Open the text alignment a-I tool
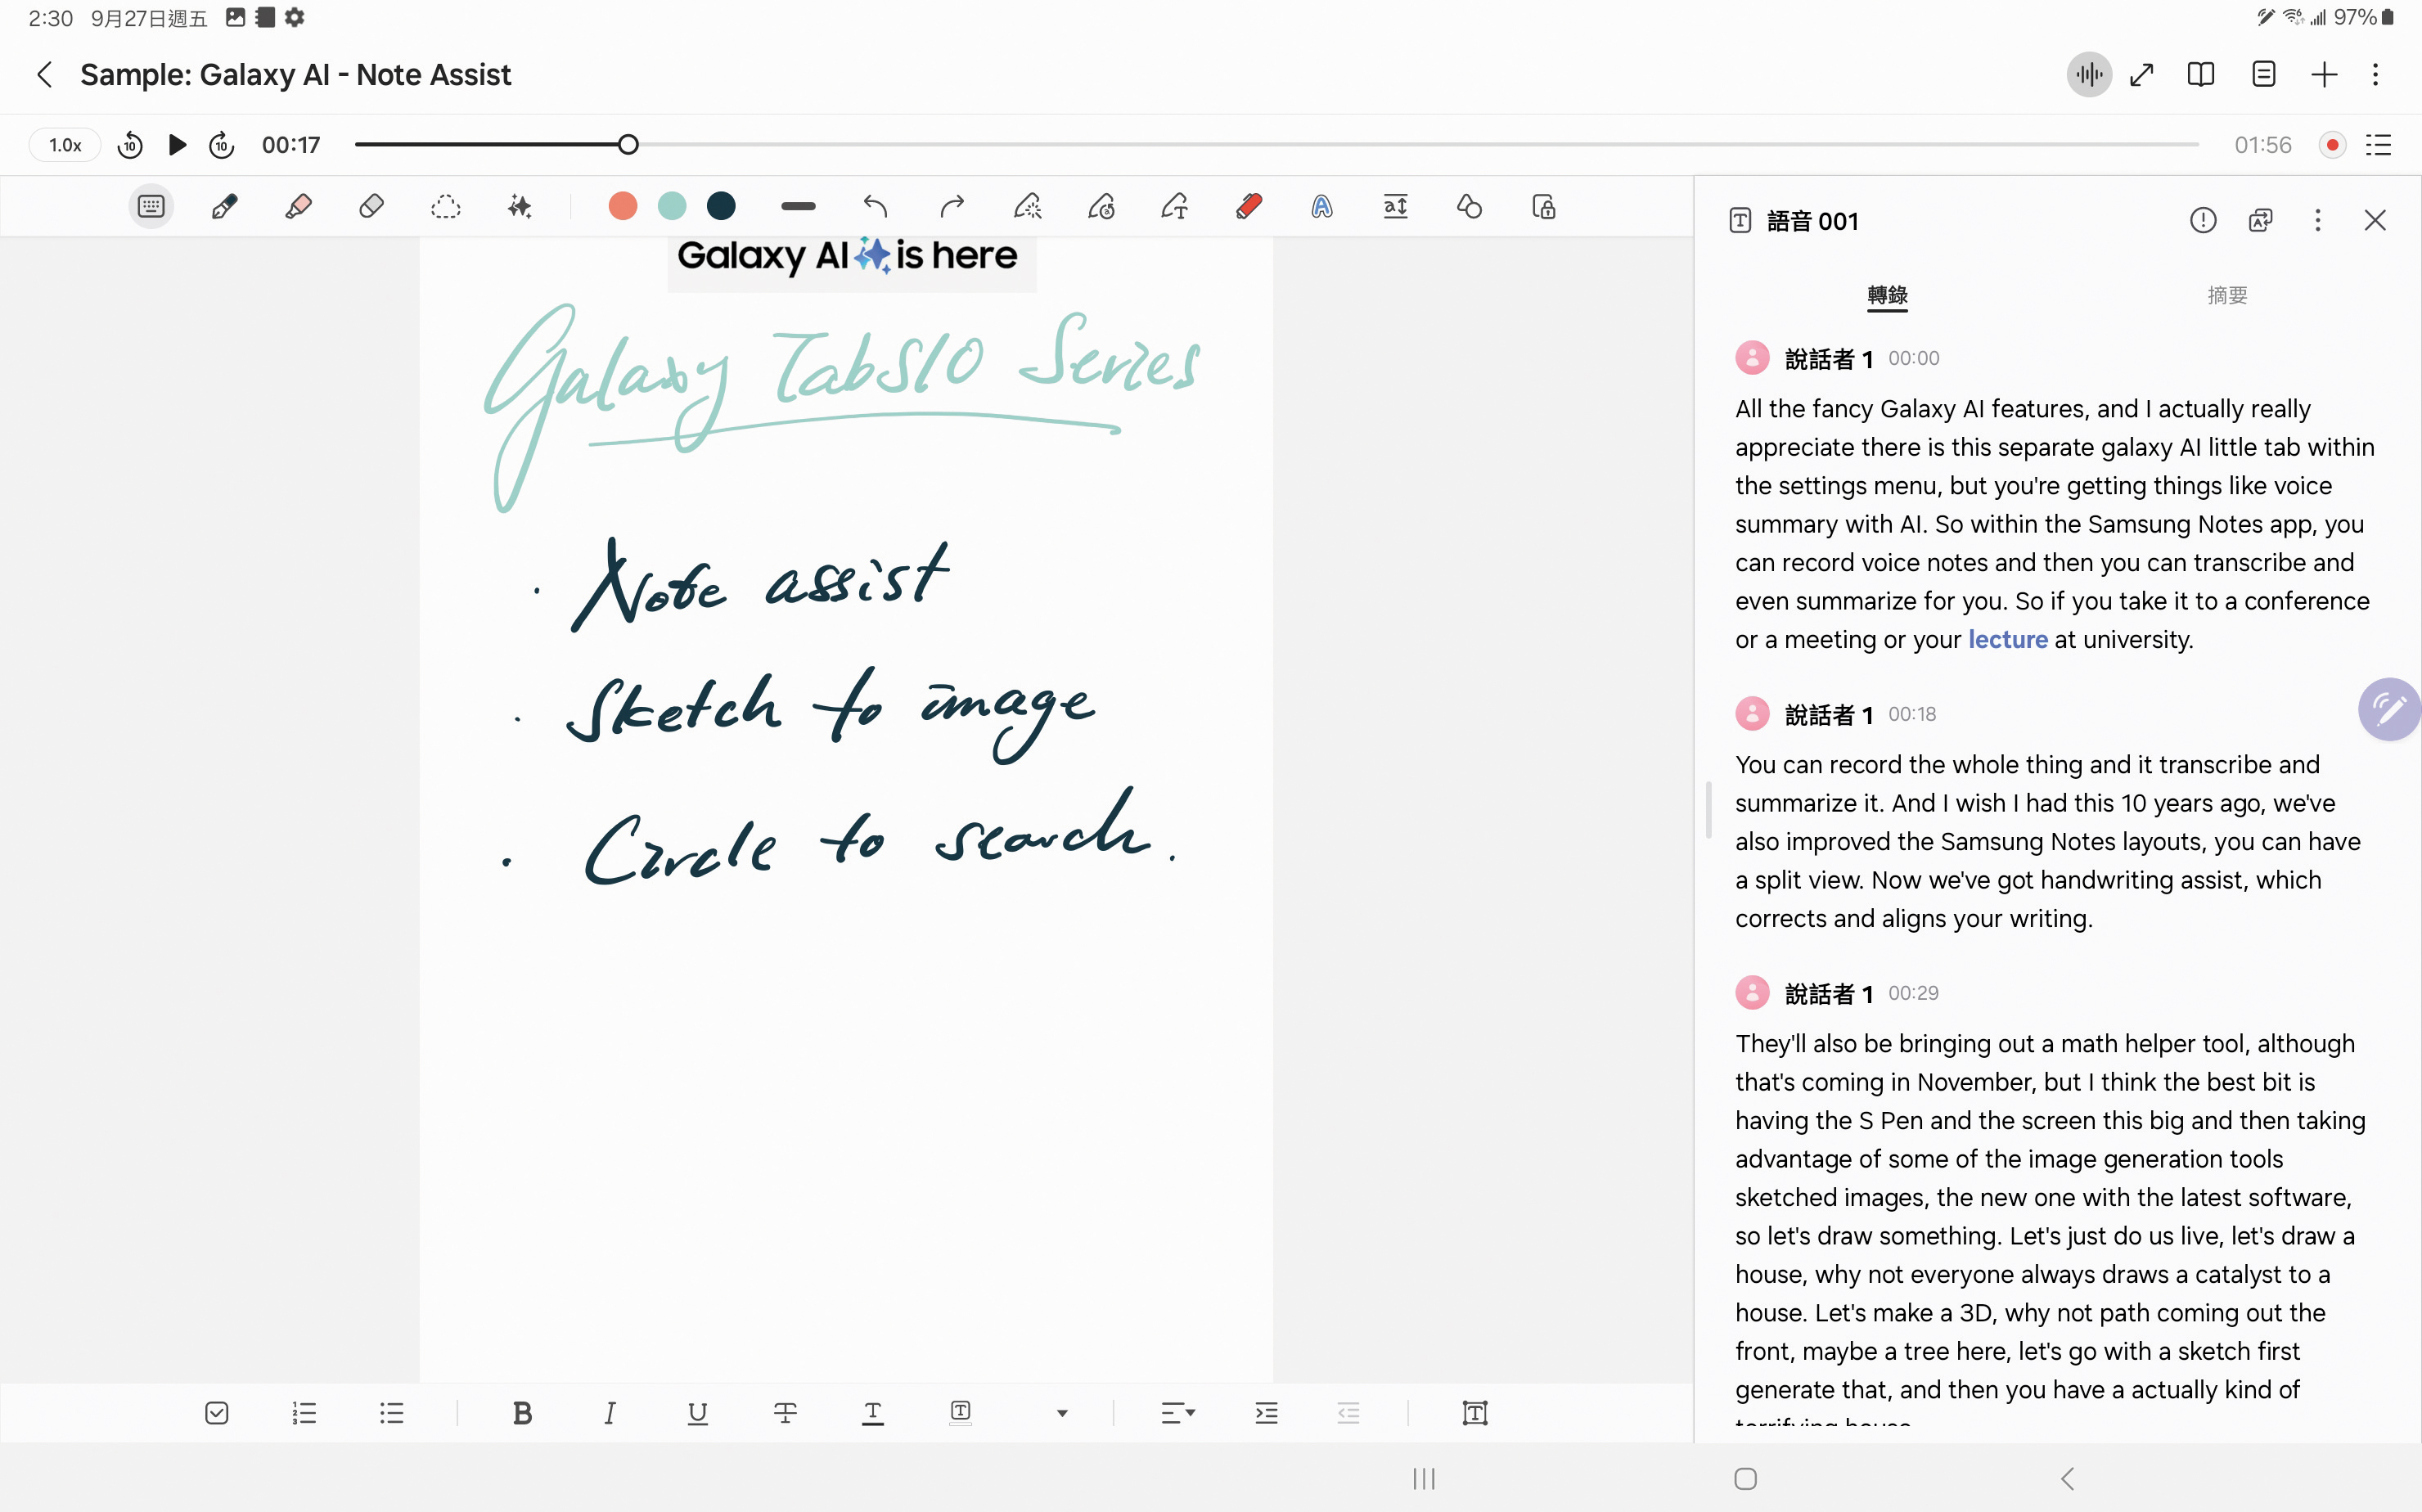Image resolution: width=2422 pixels, height=1512 pixels. click(x=1396, y=207)
